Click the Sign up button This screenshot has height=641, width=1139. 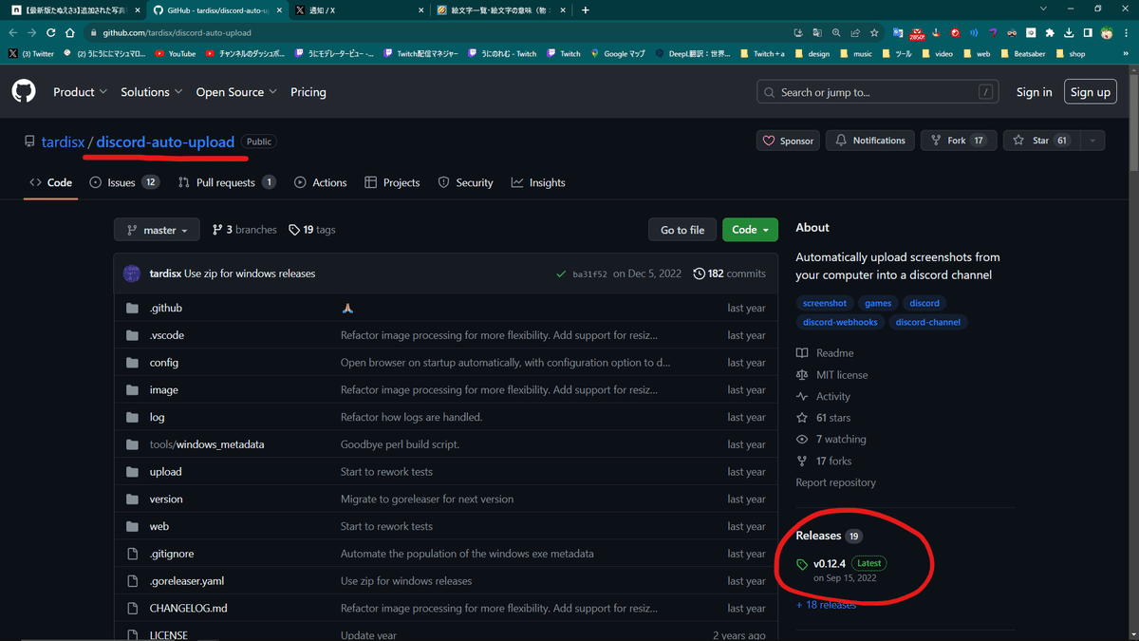coord(1091,92)
